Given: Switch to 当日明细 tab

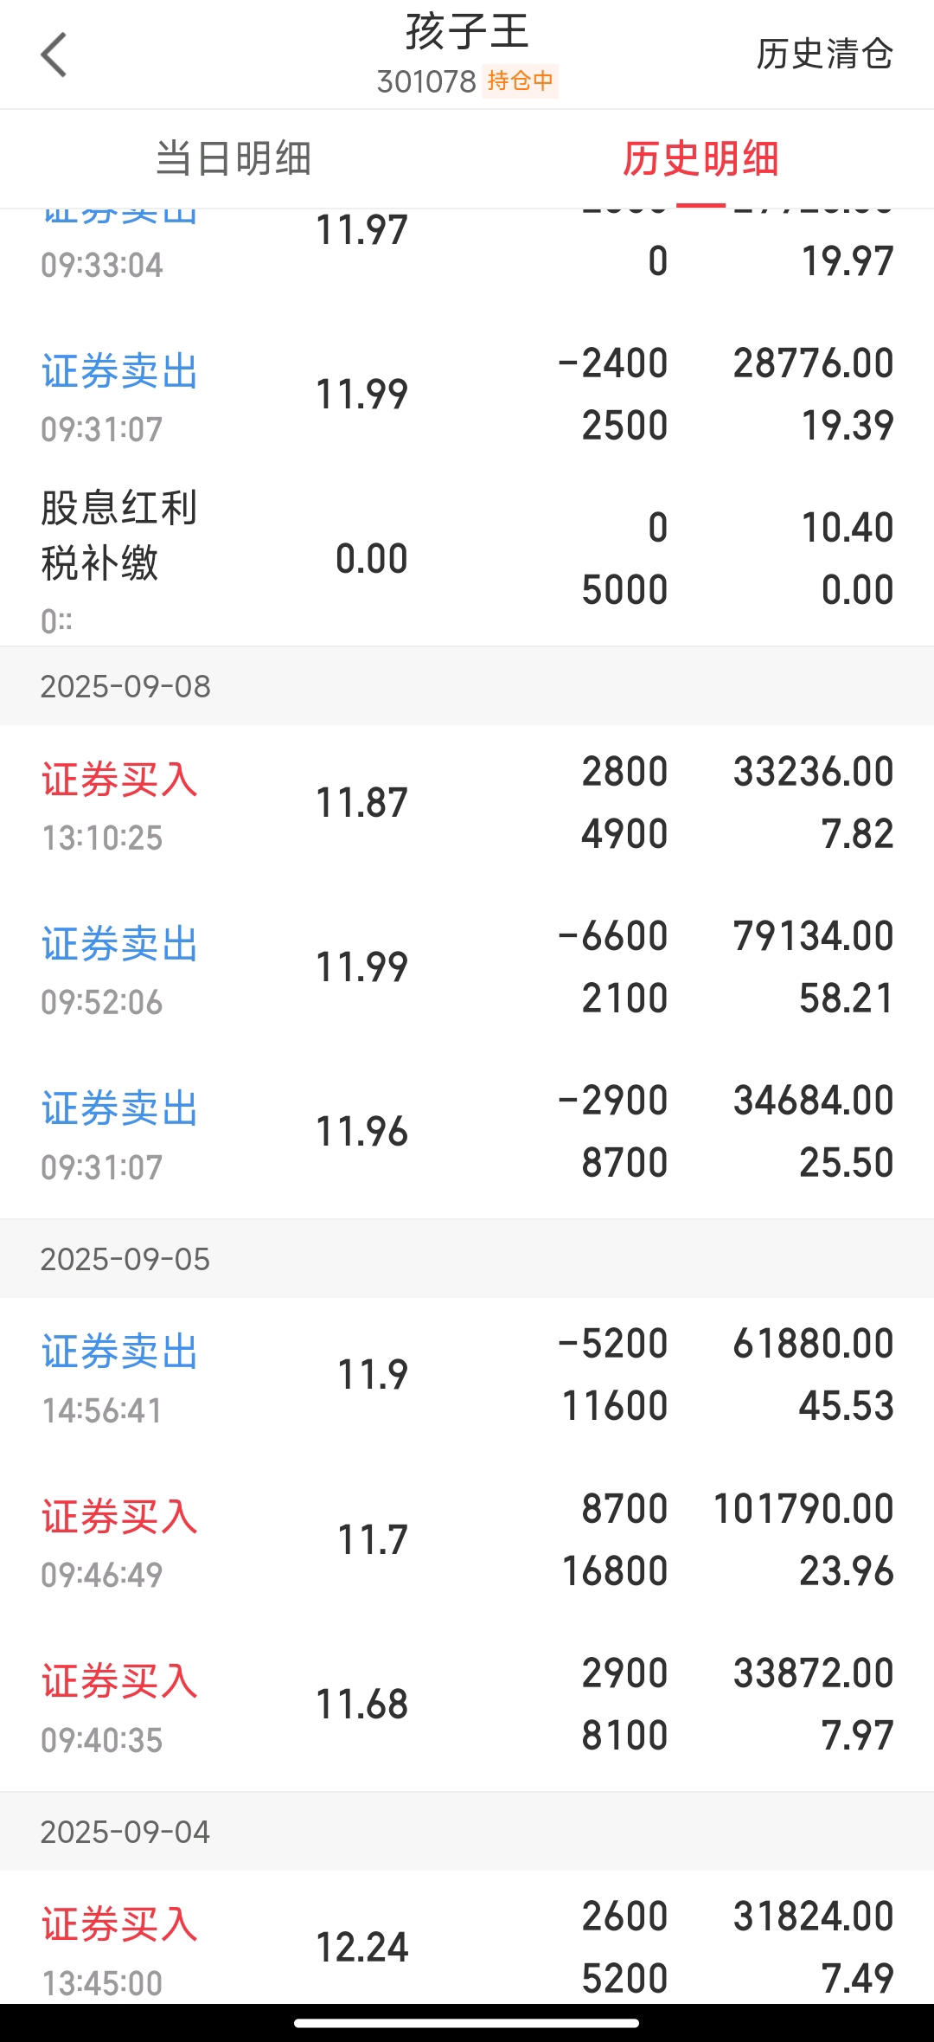Looking at the screenshot, I should [x=233, y=159].
